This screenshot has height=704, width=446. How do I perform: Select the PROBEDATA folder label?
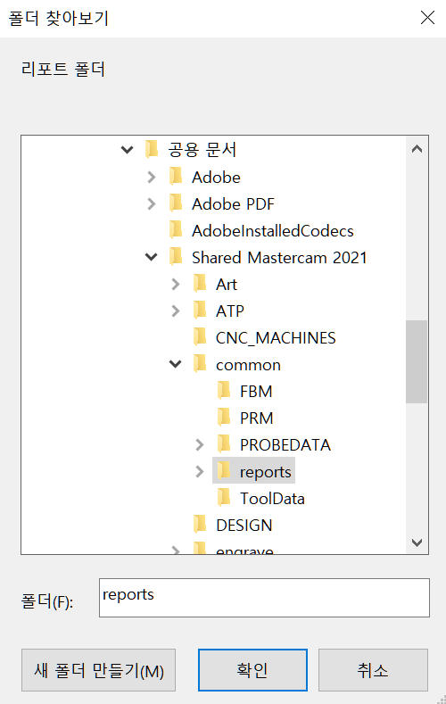click(285, 445)
